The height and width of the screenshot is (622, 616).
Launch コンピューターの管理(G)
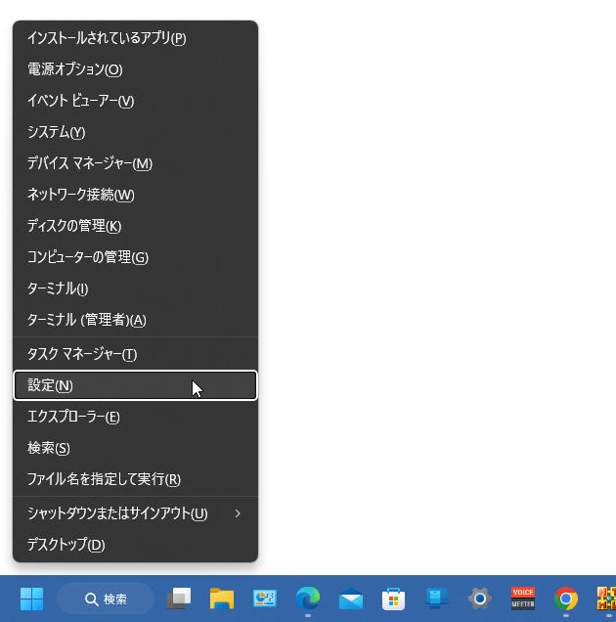tap(135, 257)
